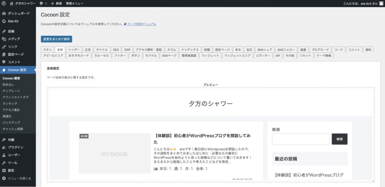Open the アクセス解析・認証 tab
385x187 pixels.
(149, 50)
